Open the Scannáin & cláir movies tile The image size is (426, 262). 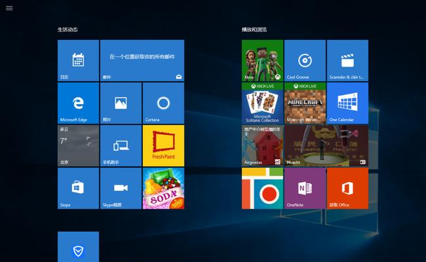[x=348, y=60]
